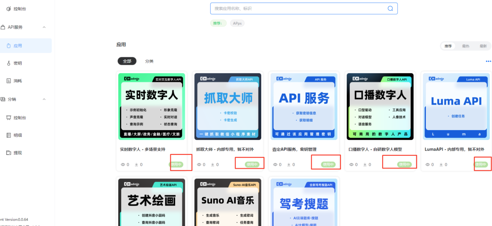Switch to the 分类 tab
492x226 pixels.
(149, 61)
